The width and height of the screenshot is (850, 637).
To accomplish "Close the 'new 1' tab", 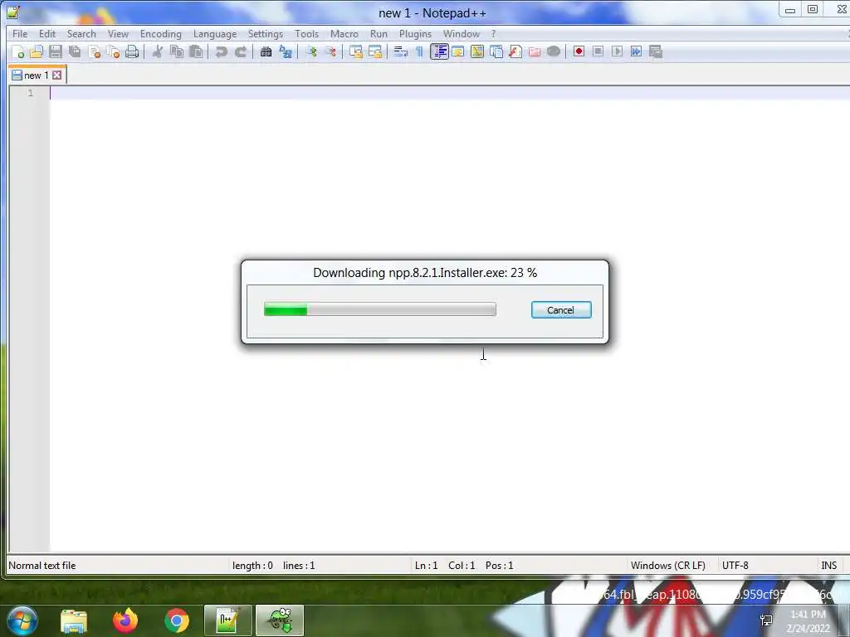I will pos(57,75).
